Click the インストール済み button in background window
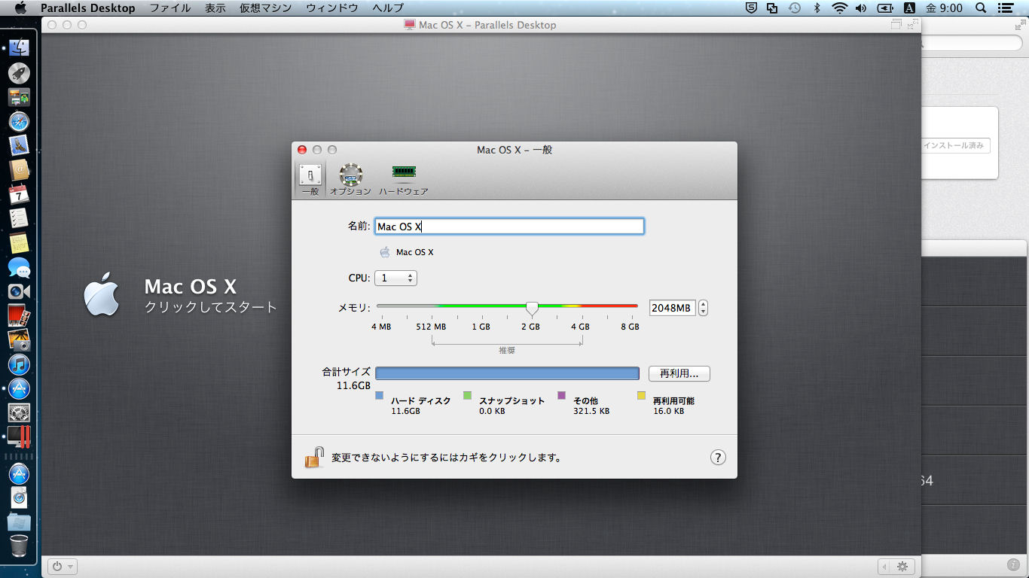1029x578 pixels. pos(955,146)
